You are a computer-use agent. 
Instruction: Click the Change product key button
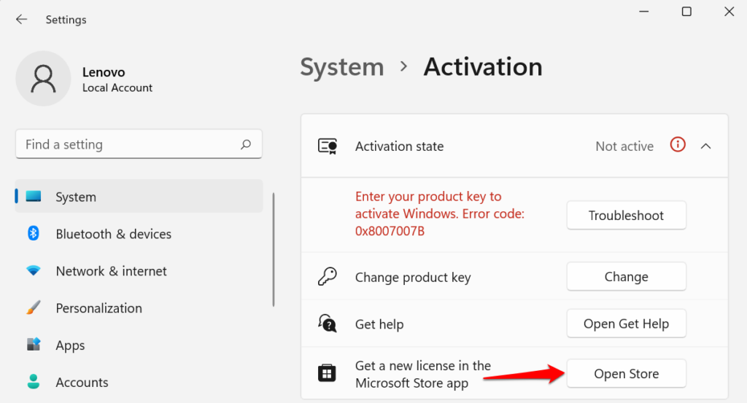626,277
